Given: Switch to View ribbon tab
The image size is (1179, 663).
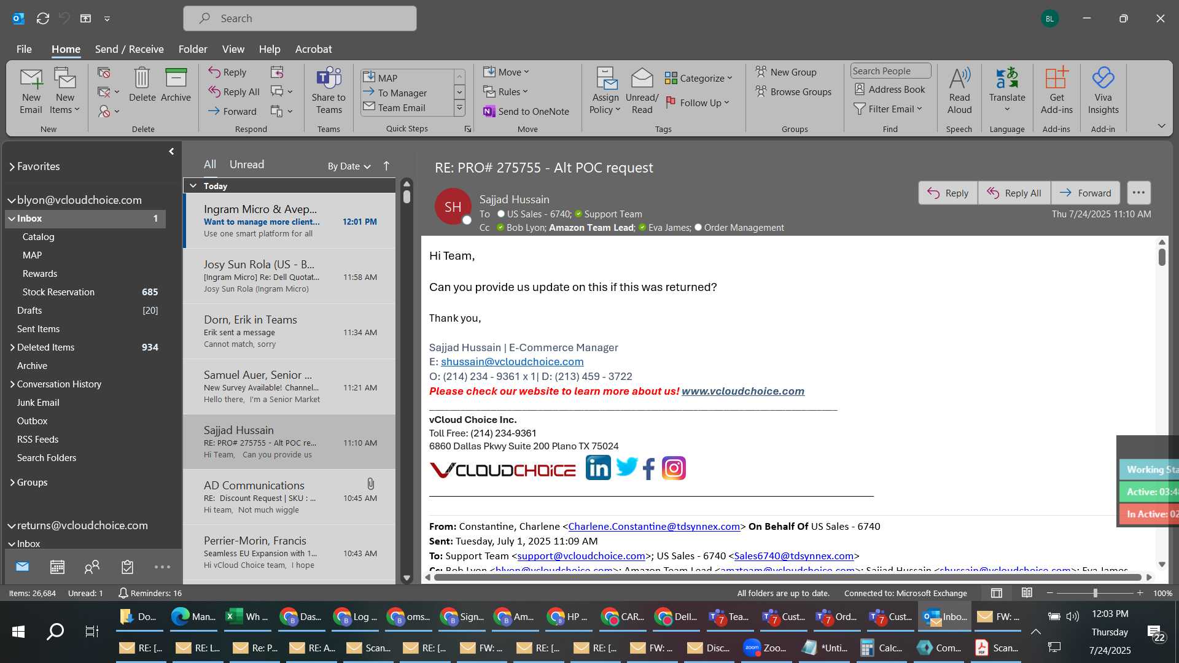Looking at the screenshot, I should click(233, 49).
